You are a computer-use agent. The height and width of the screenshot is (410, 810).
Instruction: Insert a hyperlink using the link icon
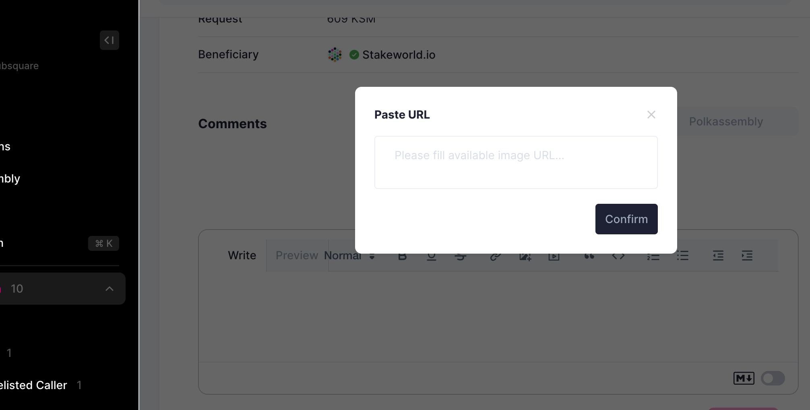pyautogui.click(x=495, y=256)
